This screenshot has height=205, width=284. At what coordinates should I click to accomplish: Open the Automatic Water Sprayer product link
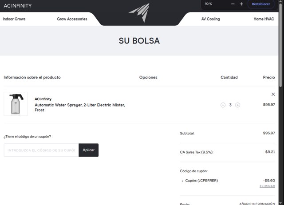(80, 107)
